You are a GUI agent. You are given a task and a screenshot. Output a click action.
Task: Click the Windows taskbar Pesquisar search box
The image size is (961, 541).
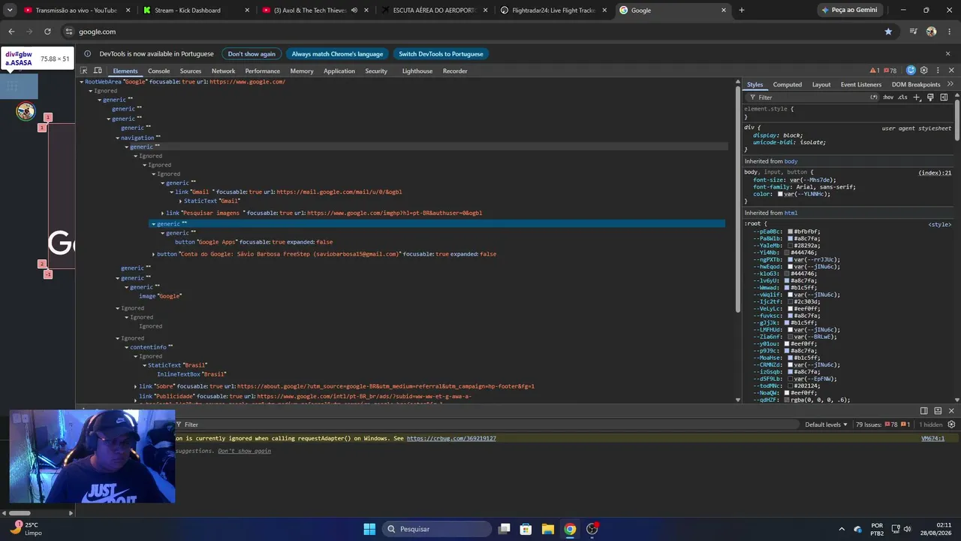436,529
